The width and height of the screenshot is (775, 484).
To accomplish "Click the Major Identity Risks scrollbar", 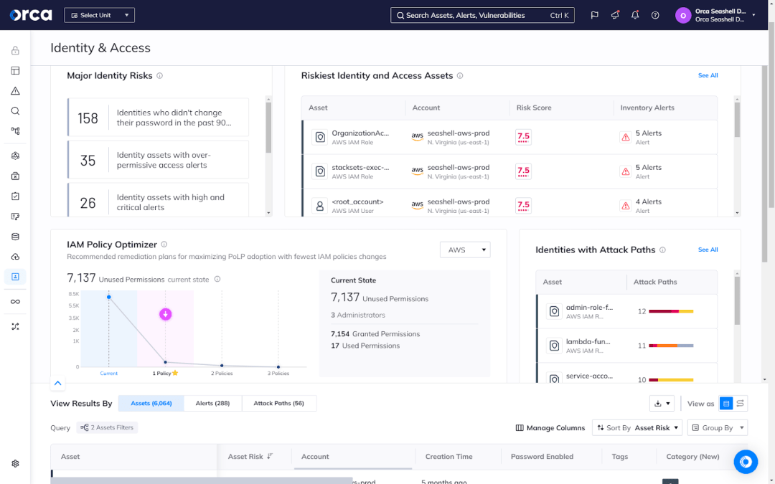I will 268,128.
